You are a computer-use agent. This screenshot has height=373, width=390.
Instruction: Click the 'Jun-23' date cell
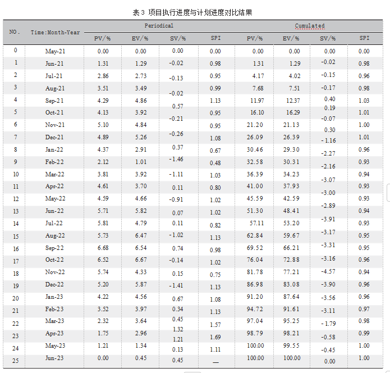(54, 358)
